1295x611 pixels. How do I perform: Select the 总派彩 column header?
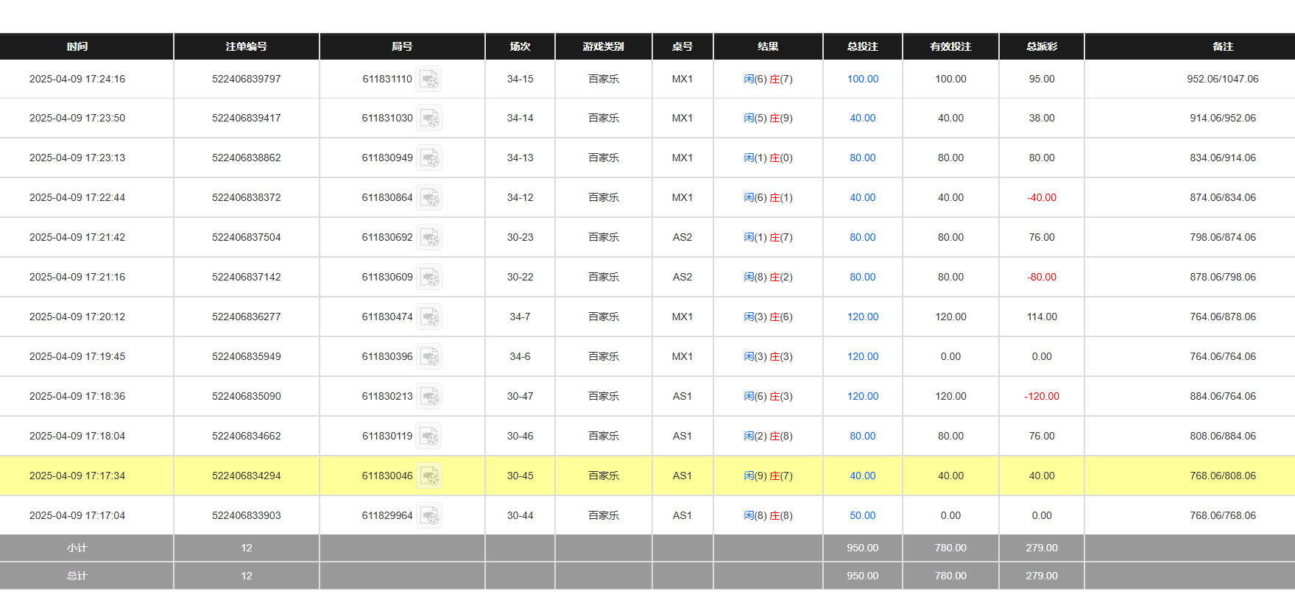point(1041,46)
